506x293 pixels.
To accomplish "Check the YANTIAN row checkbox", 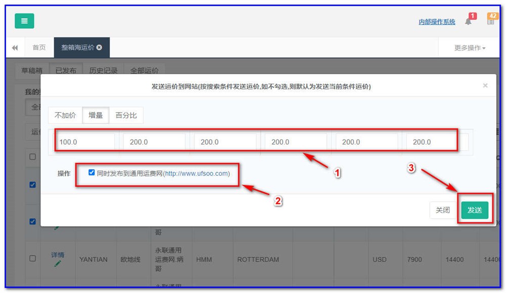I will coord(32,258).
